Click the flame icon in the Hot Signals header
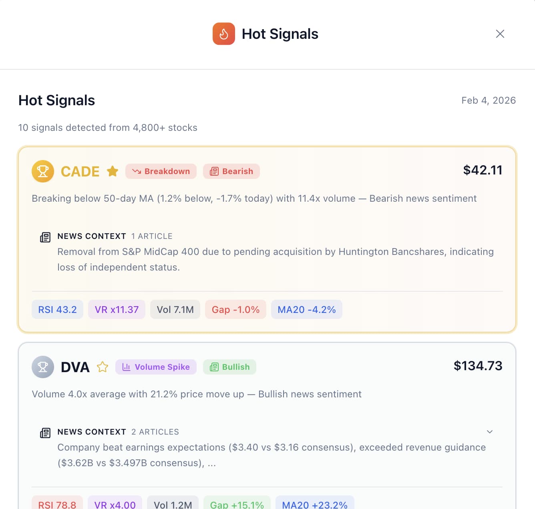Viewport: 535px width, 509px height. pyautogui.click(x=223, y=34)
